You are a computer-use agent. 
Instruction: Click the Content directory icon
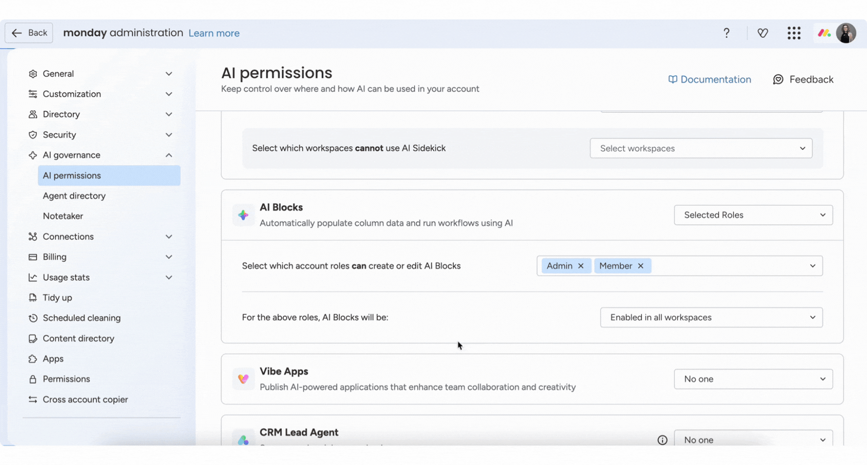click(33, 338)
